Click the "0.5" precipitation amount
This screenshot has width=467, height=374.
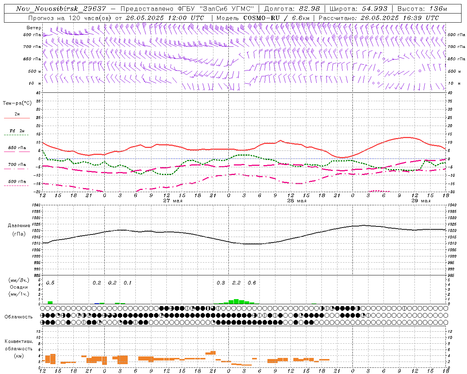click(50, 283)
